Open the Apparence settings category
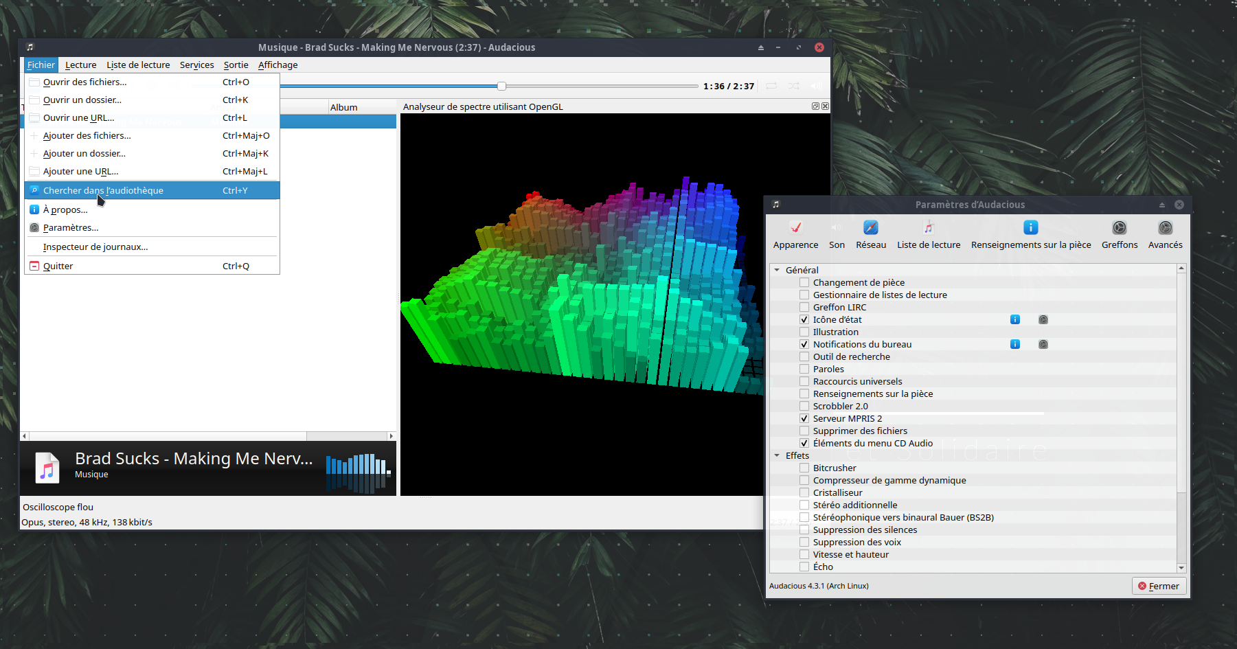Screen dimensions: 1237x649 (x=795, y=234)
